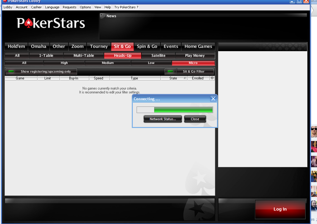Open the Help menu
317x224 pixels.
tap(108, 7)
